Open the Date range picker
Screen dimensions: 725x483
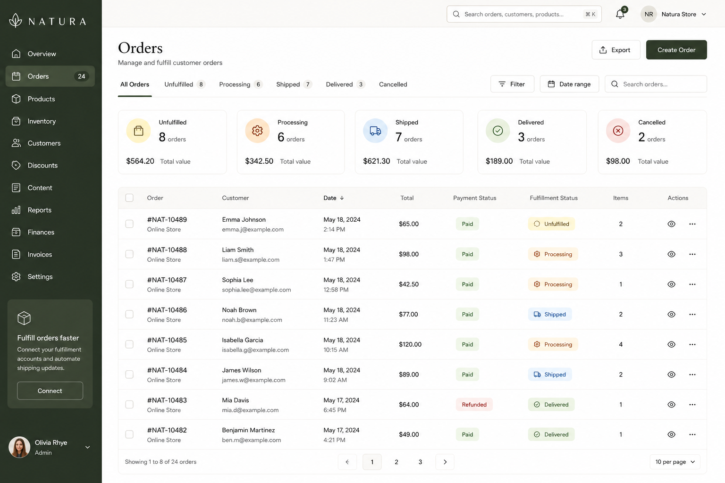569,84
